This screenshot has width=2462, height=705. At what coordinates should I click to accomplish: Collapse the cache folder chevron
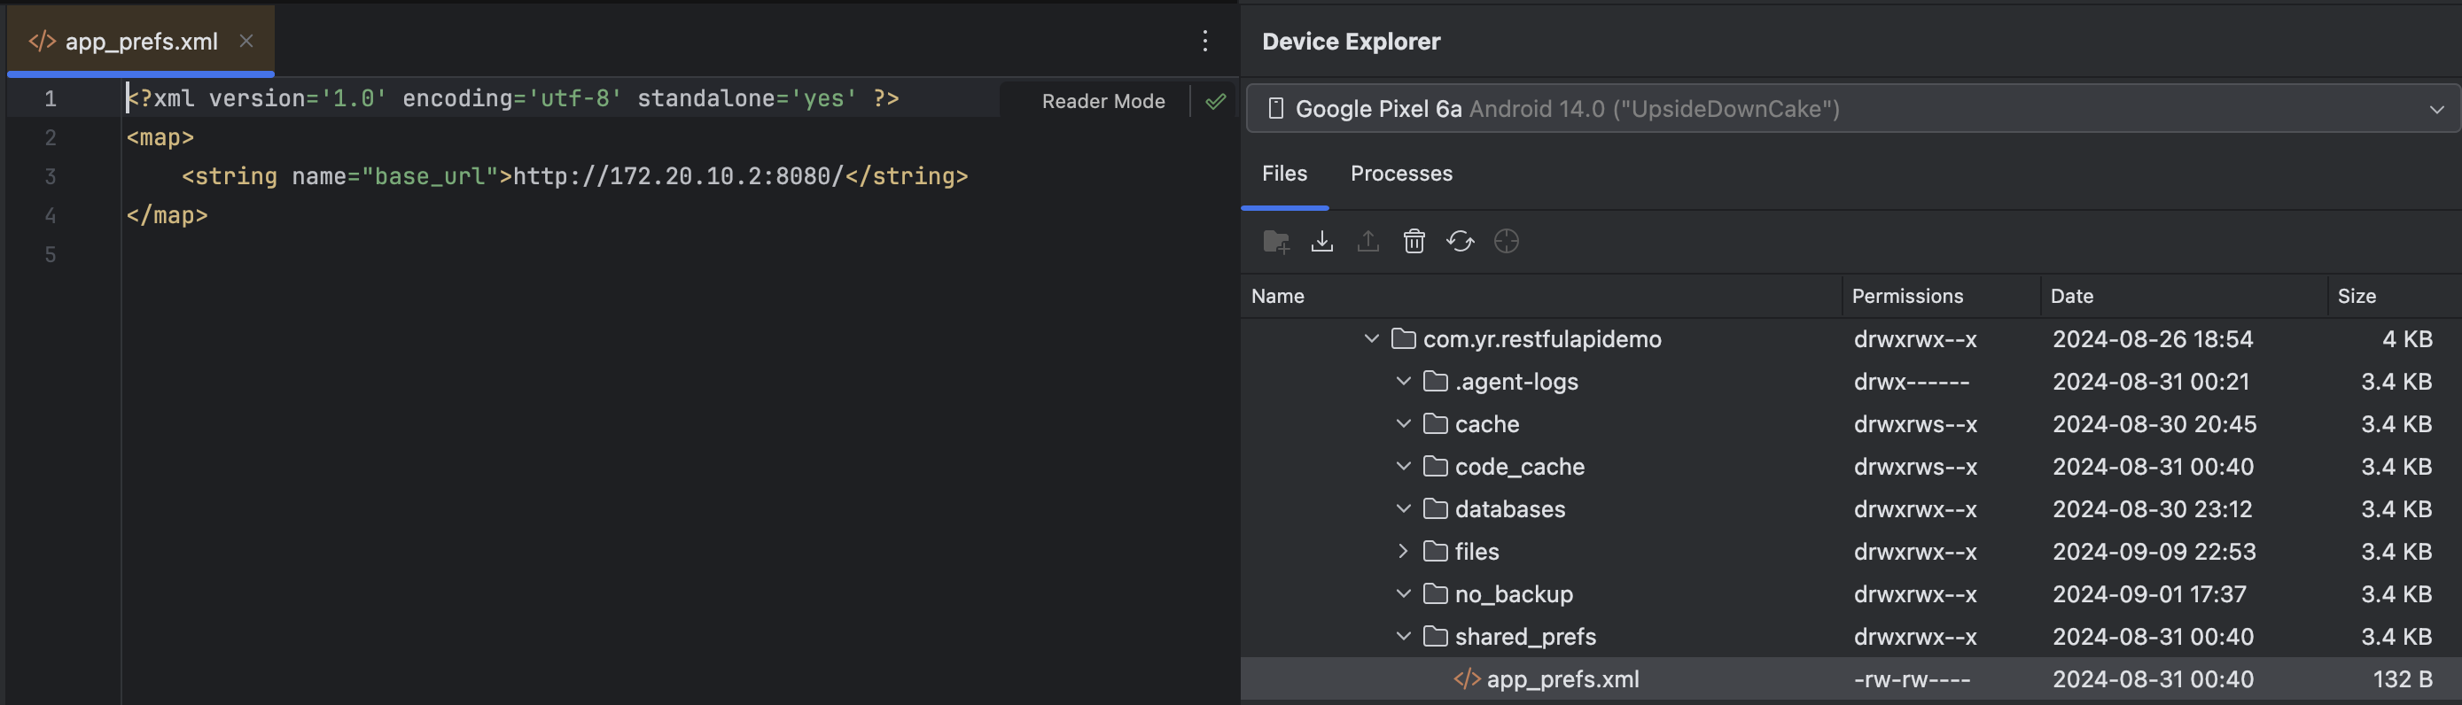[x=1403, y=424]
